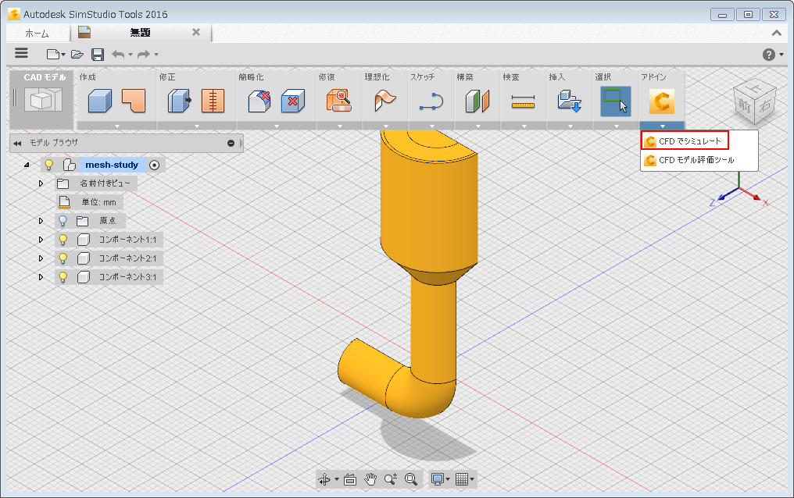Image resolution: width=794 pixels, height=498 pixels.
Task: Expand the 理想化 panel dropdown
Action: [386, 126]
